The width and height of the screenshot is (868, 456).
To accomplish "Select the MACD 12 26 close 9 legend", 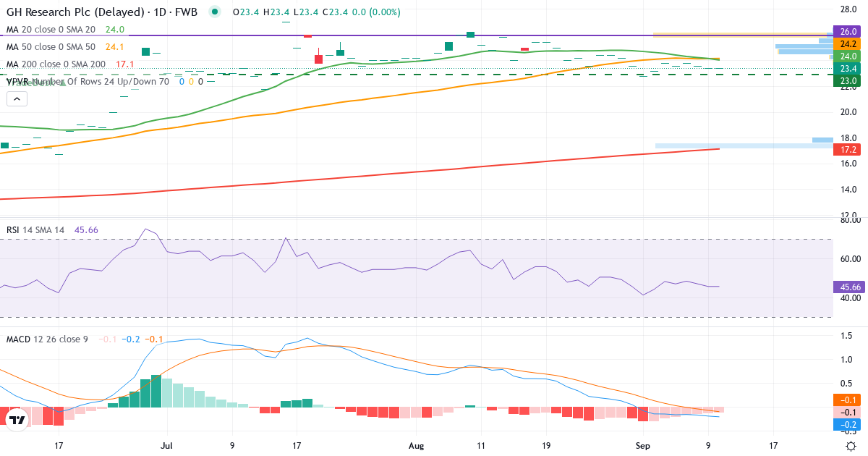I will (x=85, y=339).
